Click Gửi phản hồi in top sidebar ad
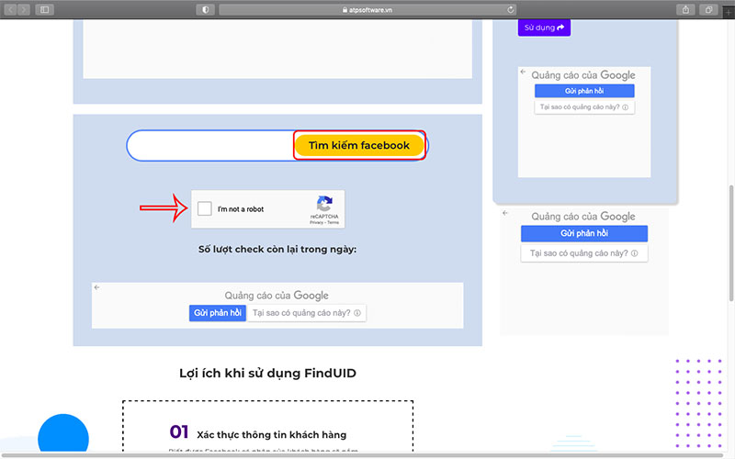 pos(584,91)
